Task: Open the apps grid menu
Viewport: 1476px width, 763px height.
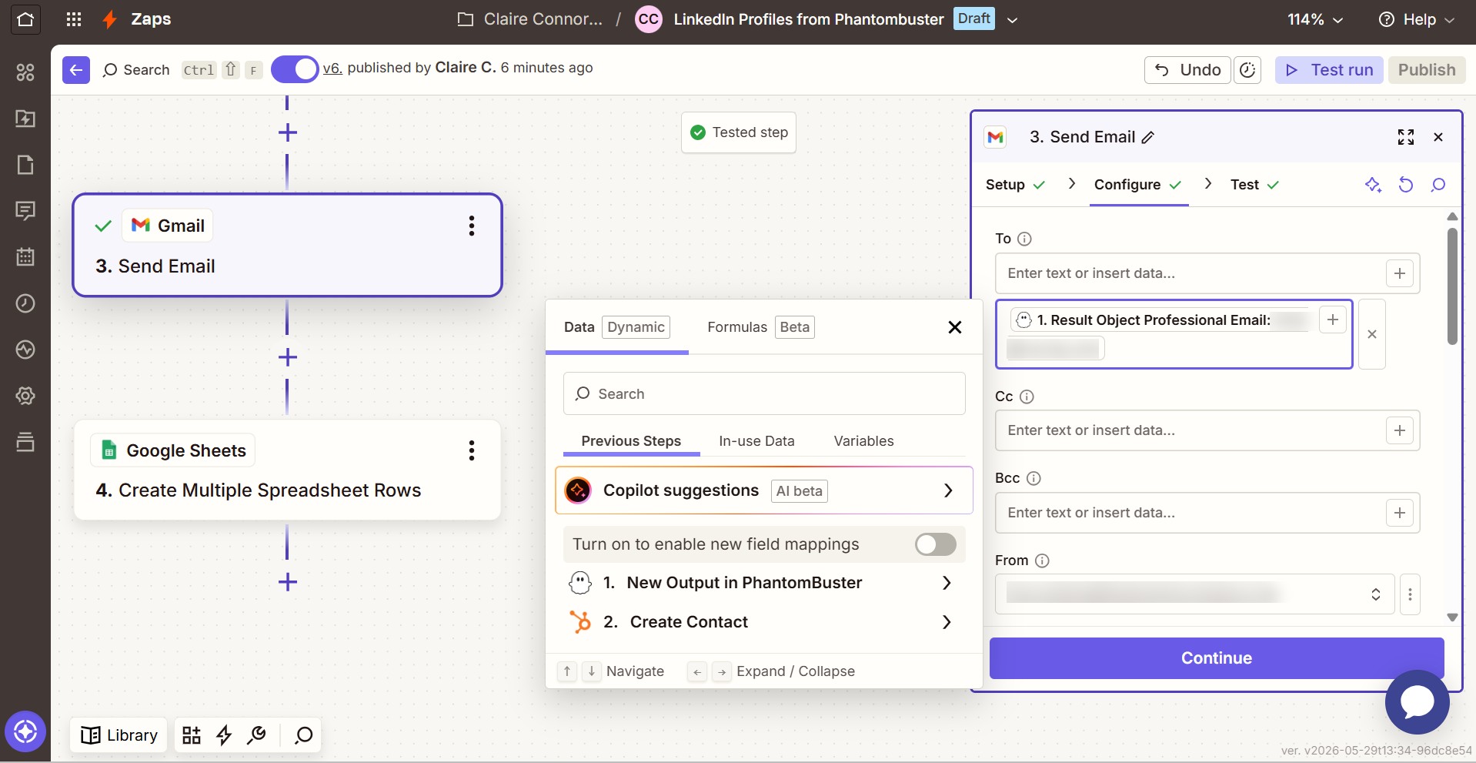Action: [x=74, y=19]
